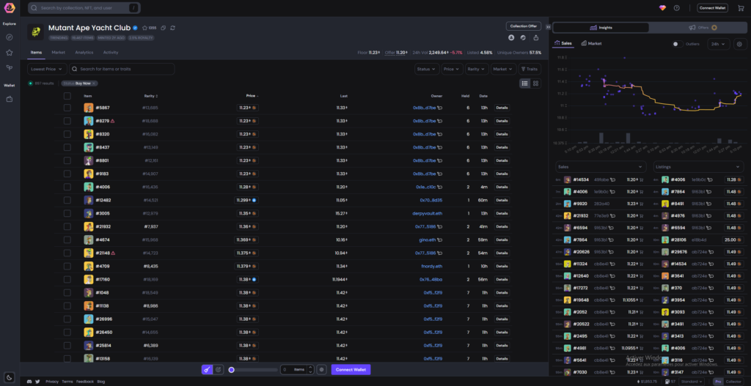Open the shopping cart icon

pyautogui.click(x=741, y=7)
